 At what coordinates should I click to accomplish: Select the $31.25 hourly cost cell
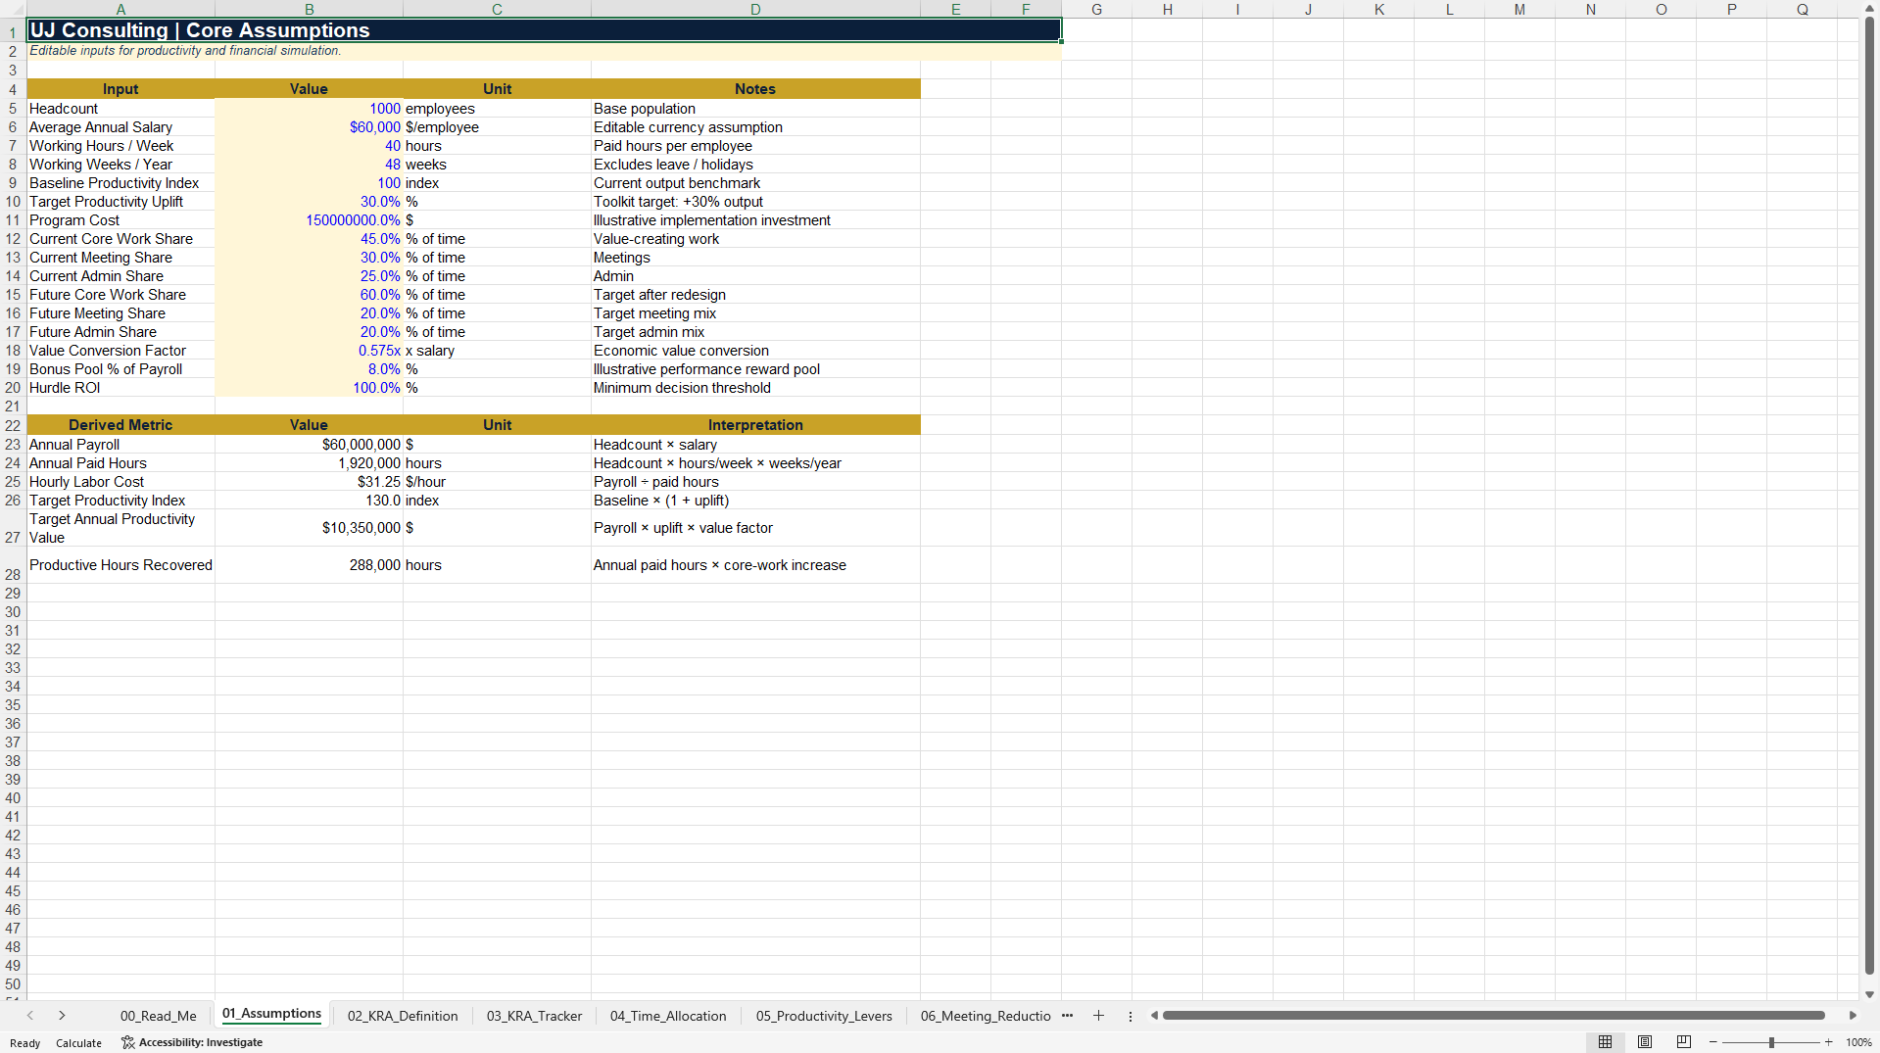(x=309, y=482)
